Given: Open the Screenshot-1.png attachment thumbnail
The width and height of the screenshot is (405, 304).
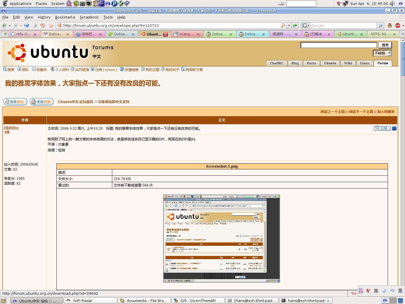Looking at the screenshot, I should [x=222, y=239].
